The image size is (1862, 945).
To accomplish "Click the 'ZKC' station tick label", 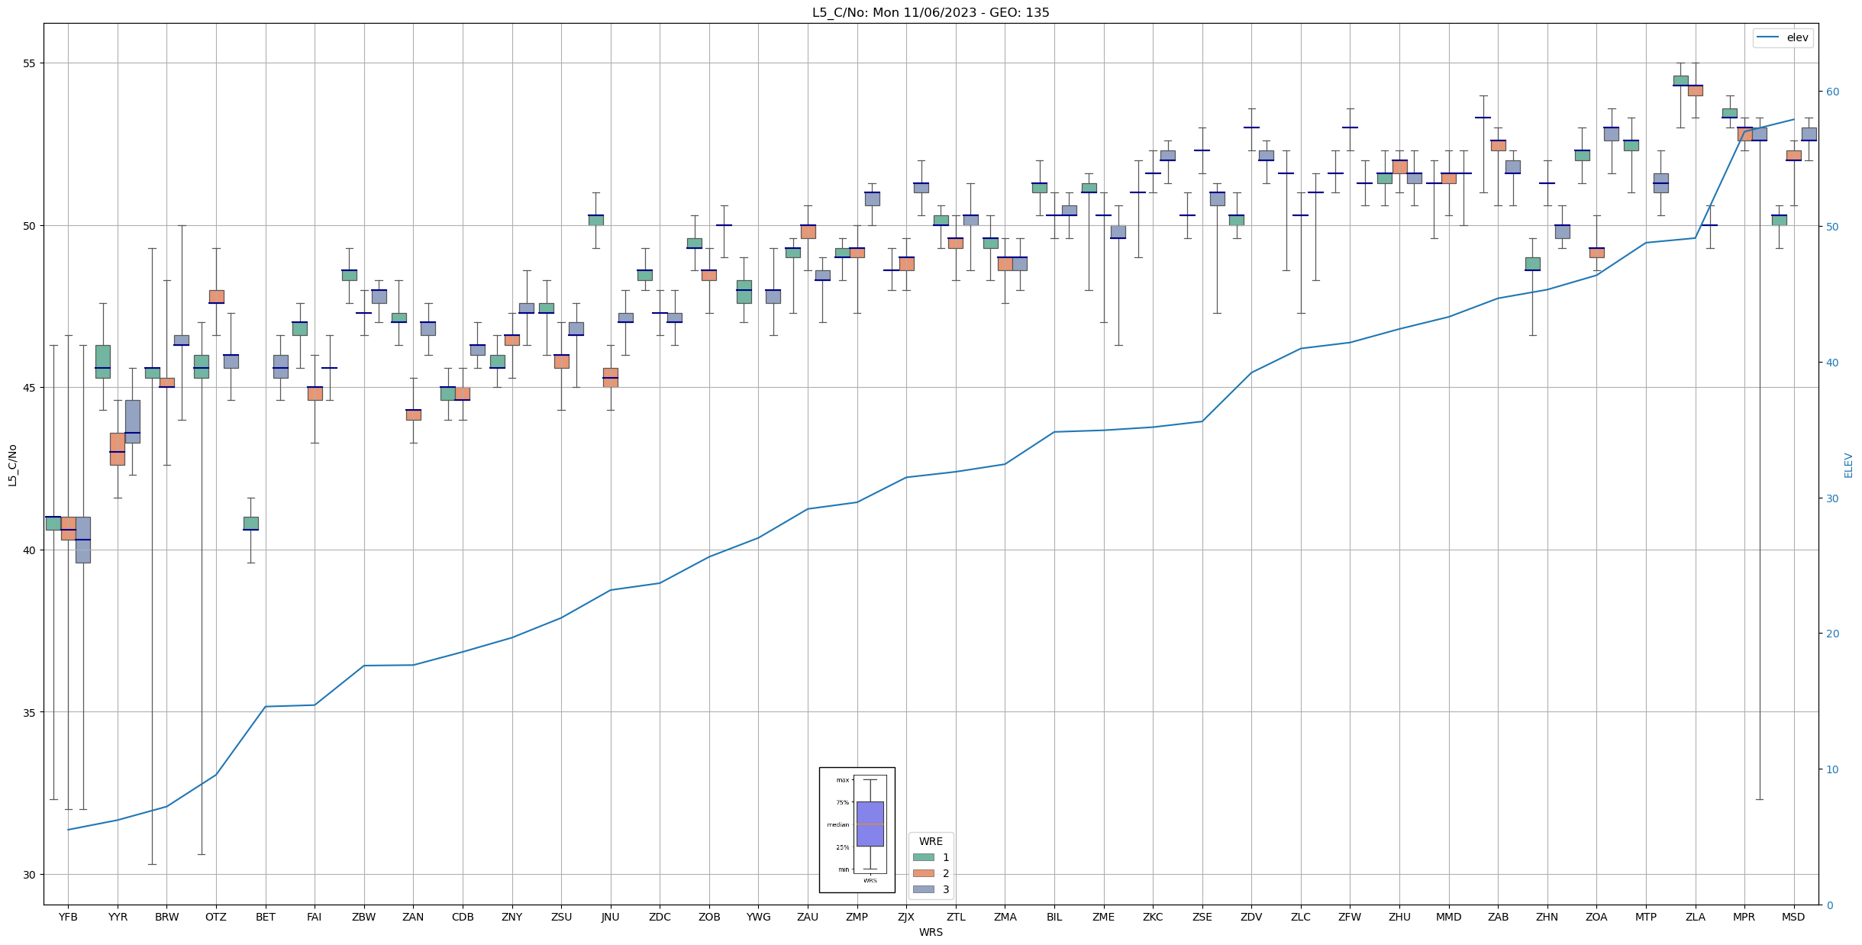I will tap(1153, 917).
